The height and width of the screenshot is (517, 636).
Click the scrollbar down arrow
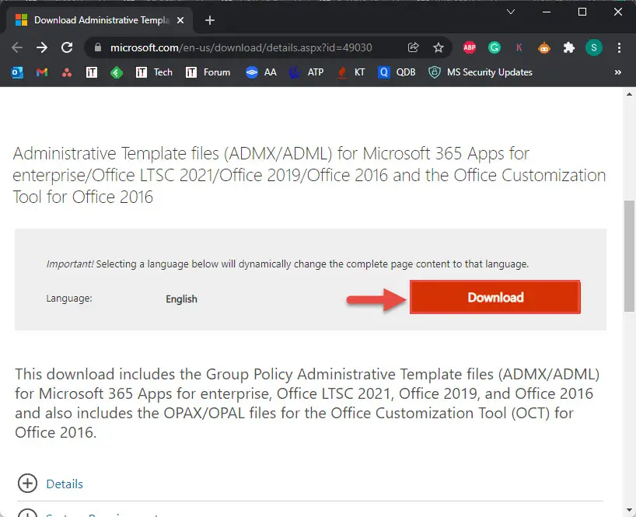629,510
